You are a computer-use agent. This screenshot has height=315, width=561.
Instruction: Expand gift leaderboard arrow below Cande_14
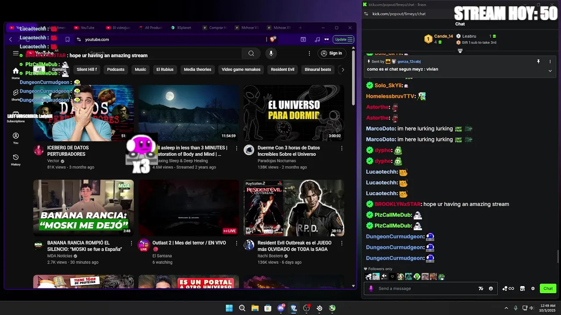coord(460,51)
